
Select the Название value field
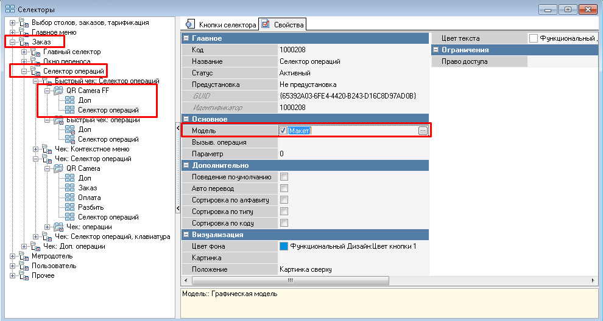click(x=353, y=61)
